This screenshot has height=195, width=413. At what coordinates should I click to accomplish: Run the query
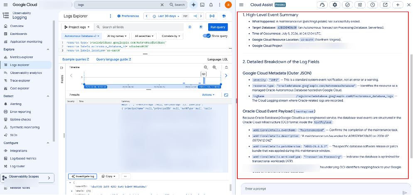(218, 27)
